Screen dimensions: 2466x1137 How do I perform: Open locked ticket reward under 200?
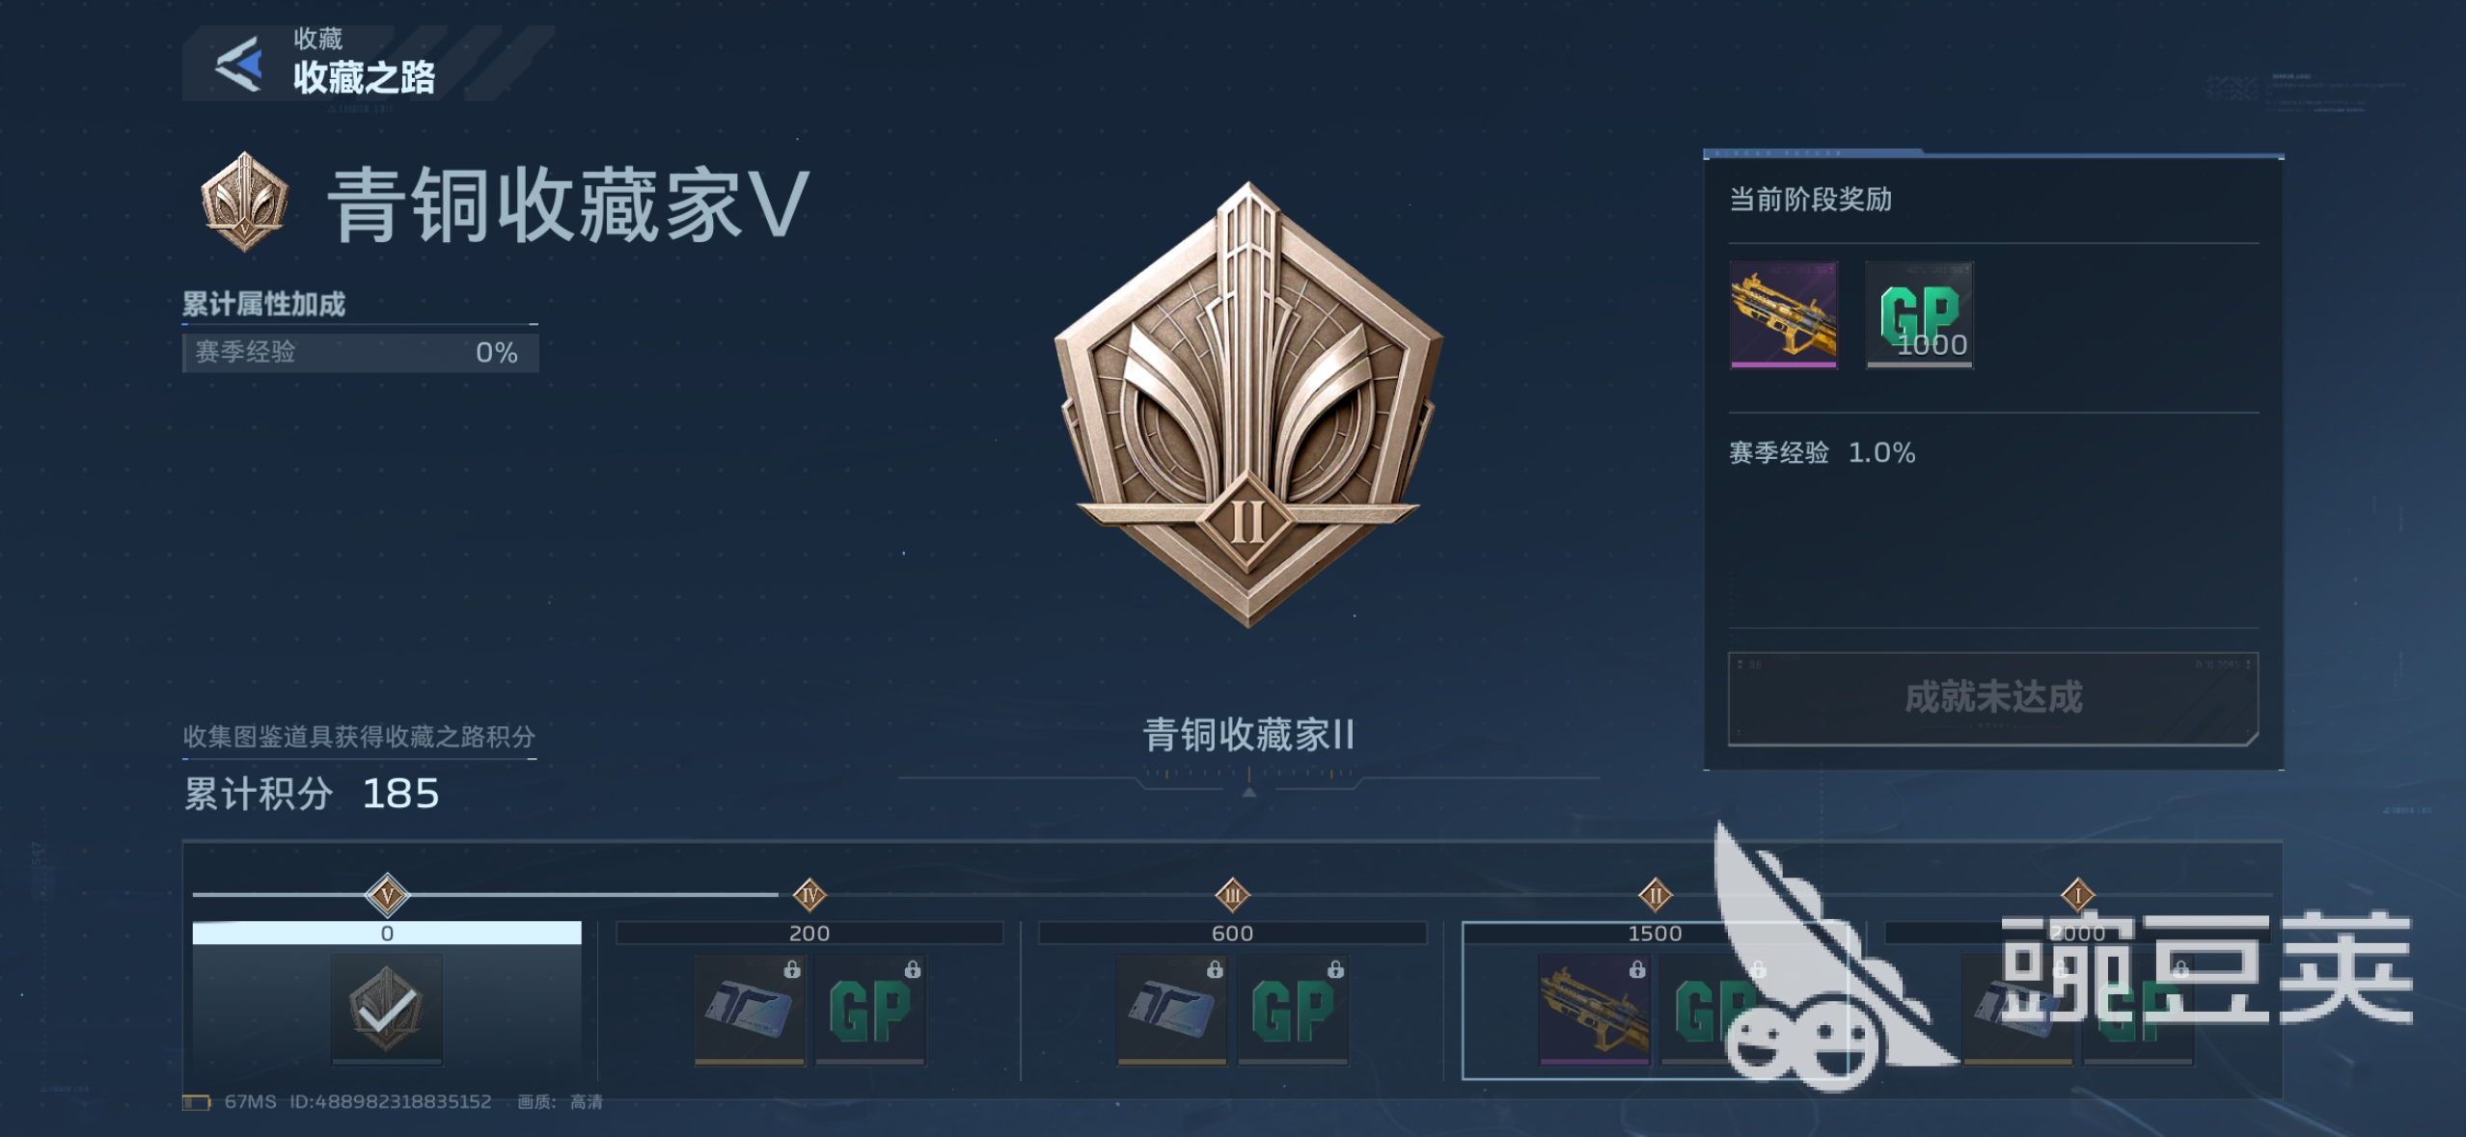coord(750,1010)
